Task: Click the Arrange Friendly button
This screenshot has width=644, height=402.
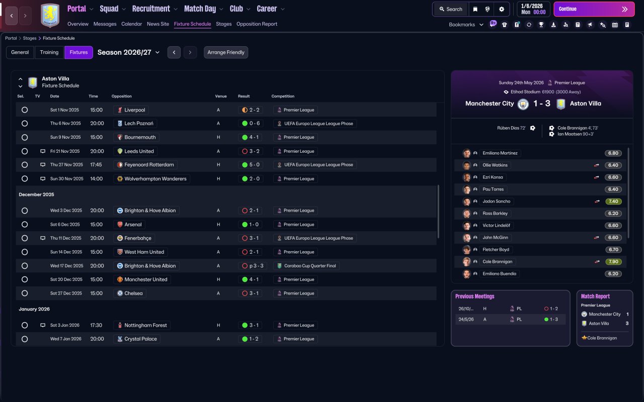Action: (x=226, y=52)
